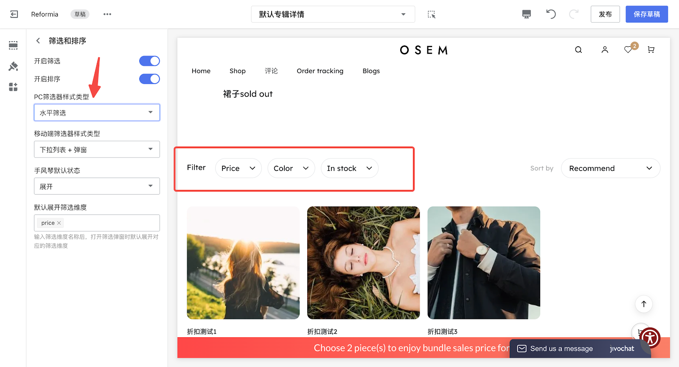Click the exit editor icon

pyautogui.click(x=14, y=14)
